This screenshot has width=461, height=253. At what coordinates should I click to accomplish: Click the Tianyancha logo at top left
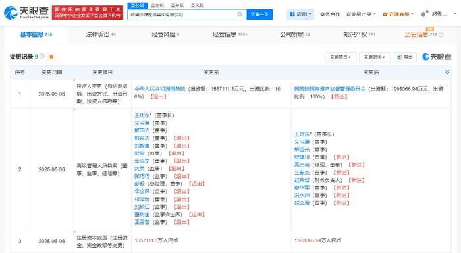(x=26, y=13)
